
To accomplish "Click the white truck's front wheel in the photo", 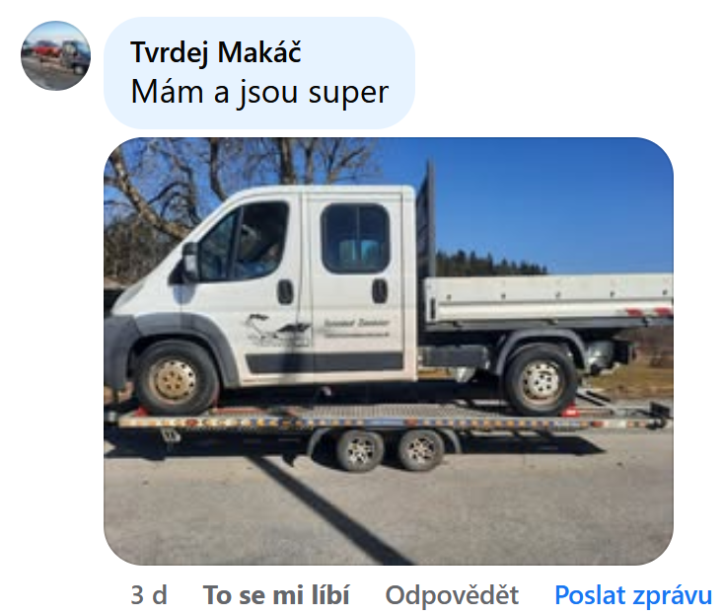I will click(x=176, y=379).
